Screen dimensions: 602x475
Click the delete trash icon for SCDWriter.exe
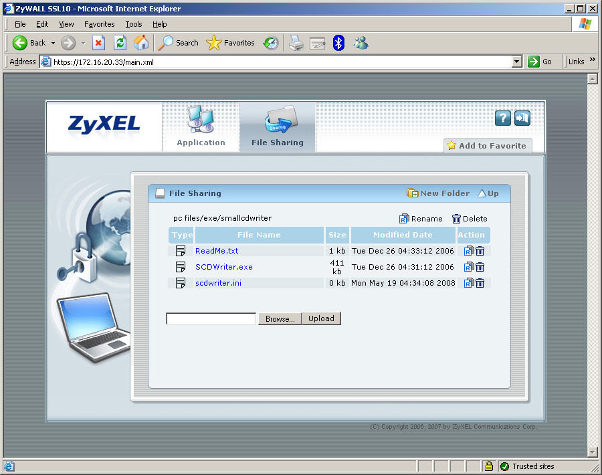coord(480,267)
